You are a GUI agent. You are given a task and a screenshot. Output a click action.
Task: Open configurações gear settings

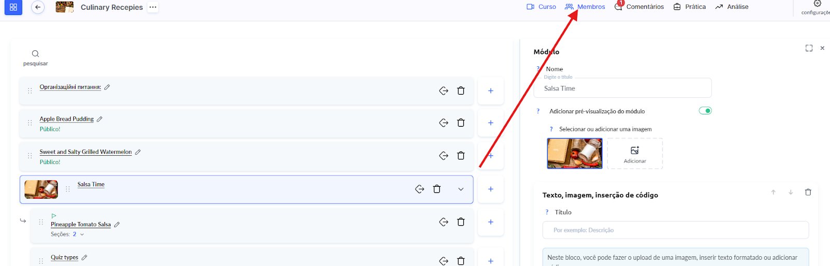pyautogui.click(x=817, y=7)
